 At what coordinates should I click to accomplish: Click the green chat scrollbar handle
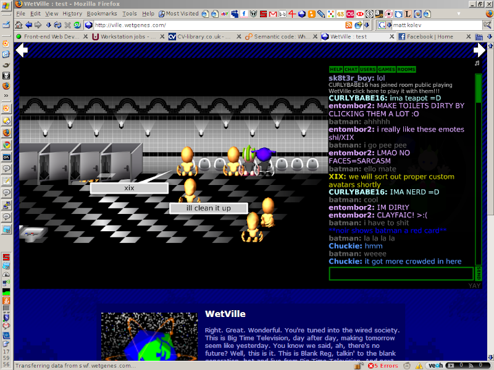click(478, 88)
